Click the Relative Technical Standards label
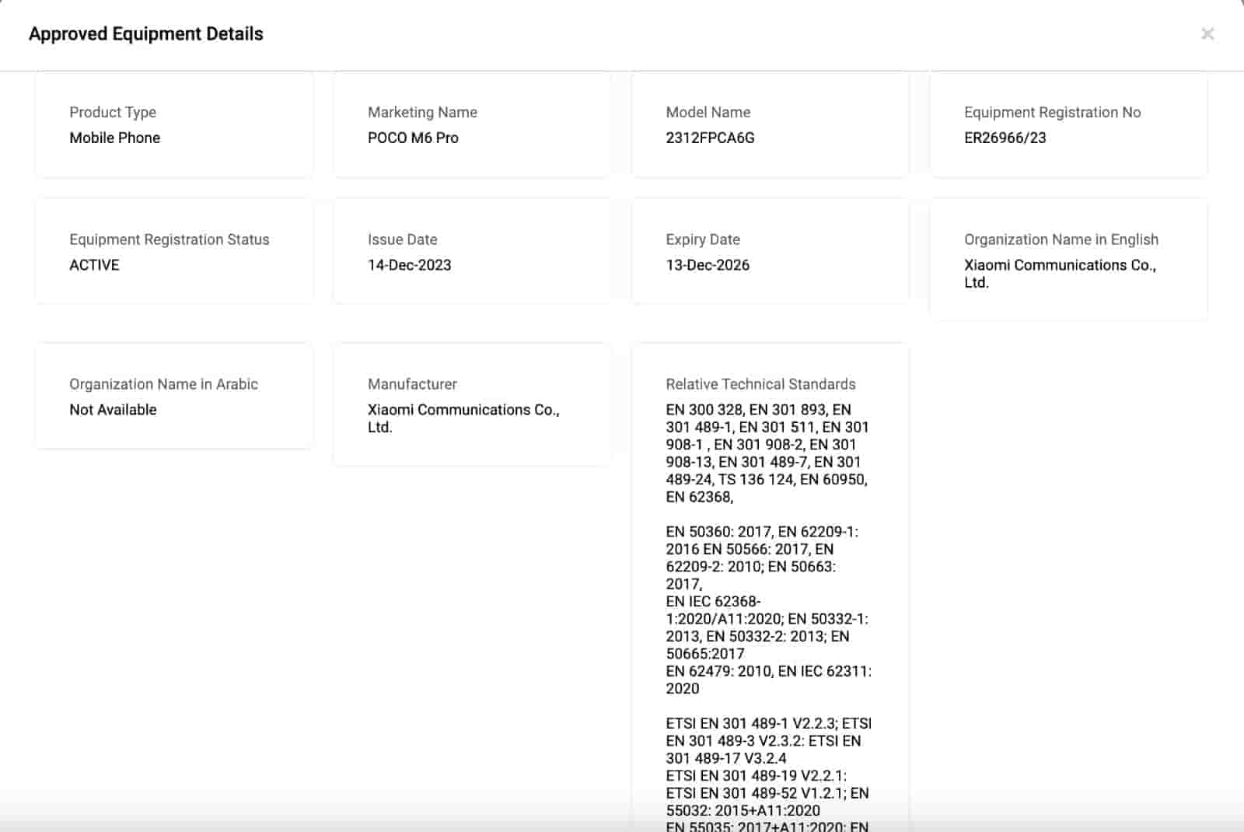 tap(760, 384)
